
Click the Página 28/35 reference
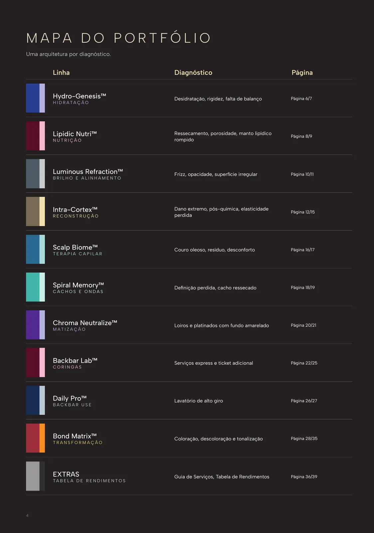304,438
